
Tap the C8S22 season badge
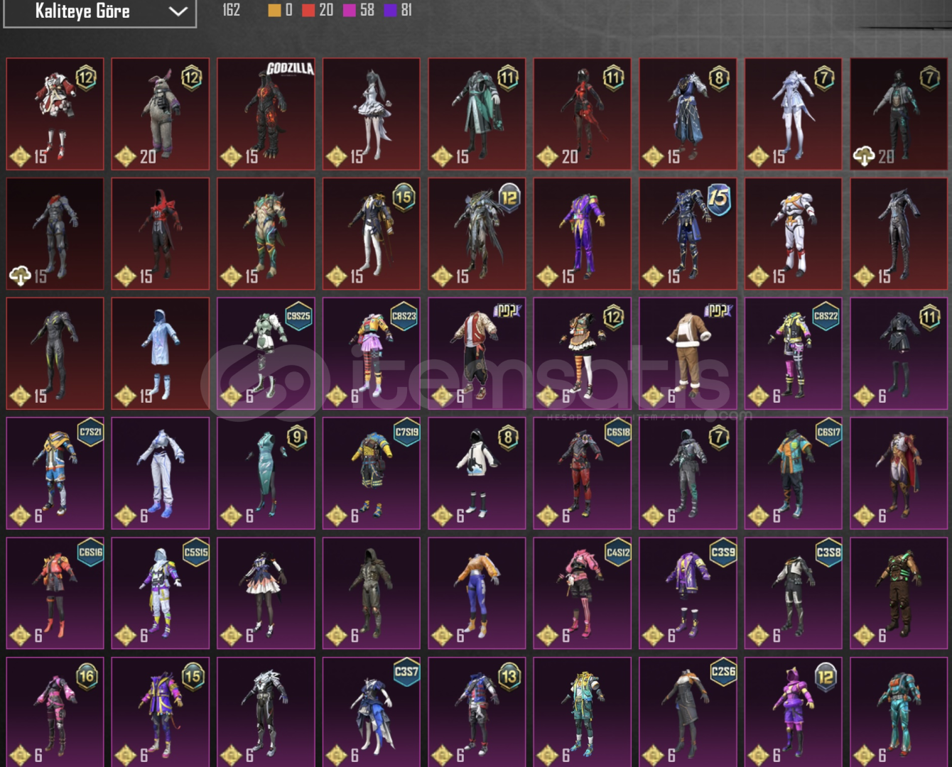click(x=826, y=316)
